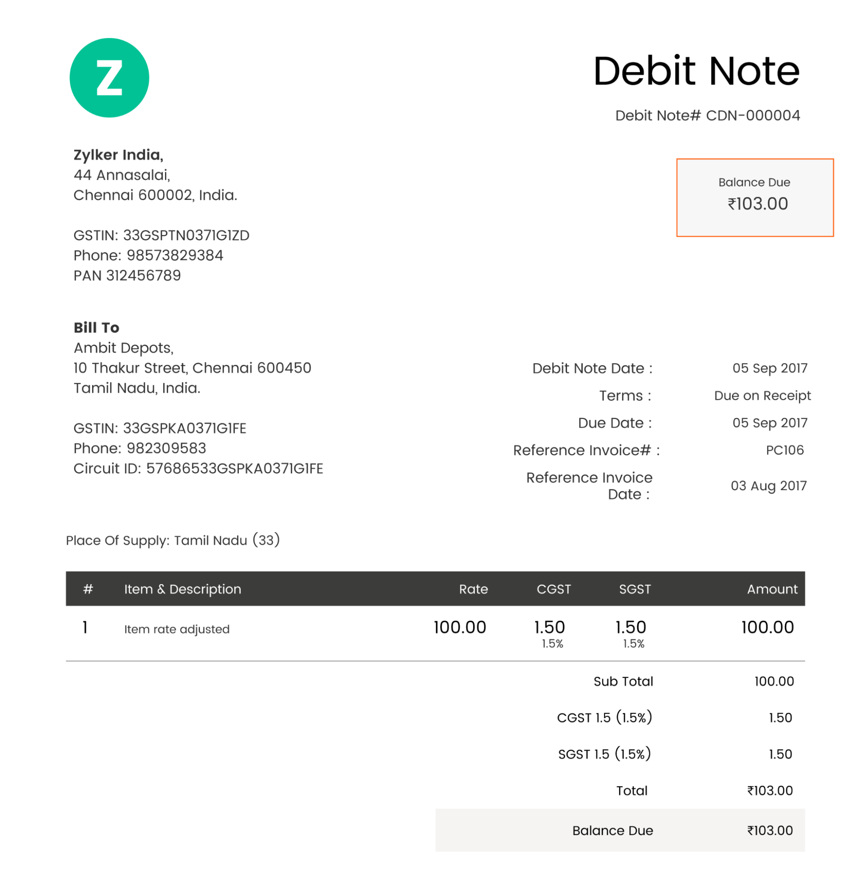Click the Bill To heading
The width and height of the screenshot is (856, 894).
(x=96, y=327)
